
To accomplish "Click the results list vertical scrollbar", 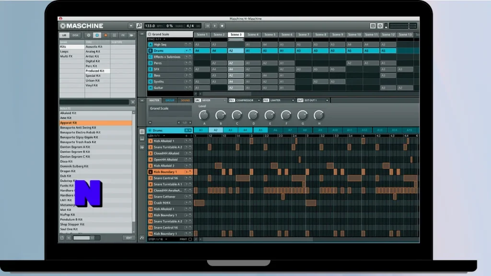I will pyautogui.click(x=134, y=172).
